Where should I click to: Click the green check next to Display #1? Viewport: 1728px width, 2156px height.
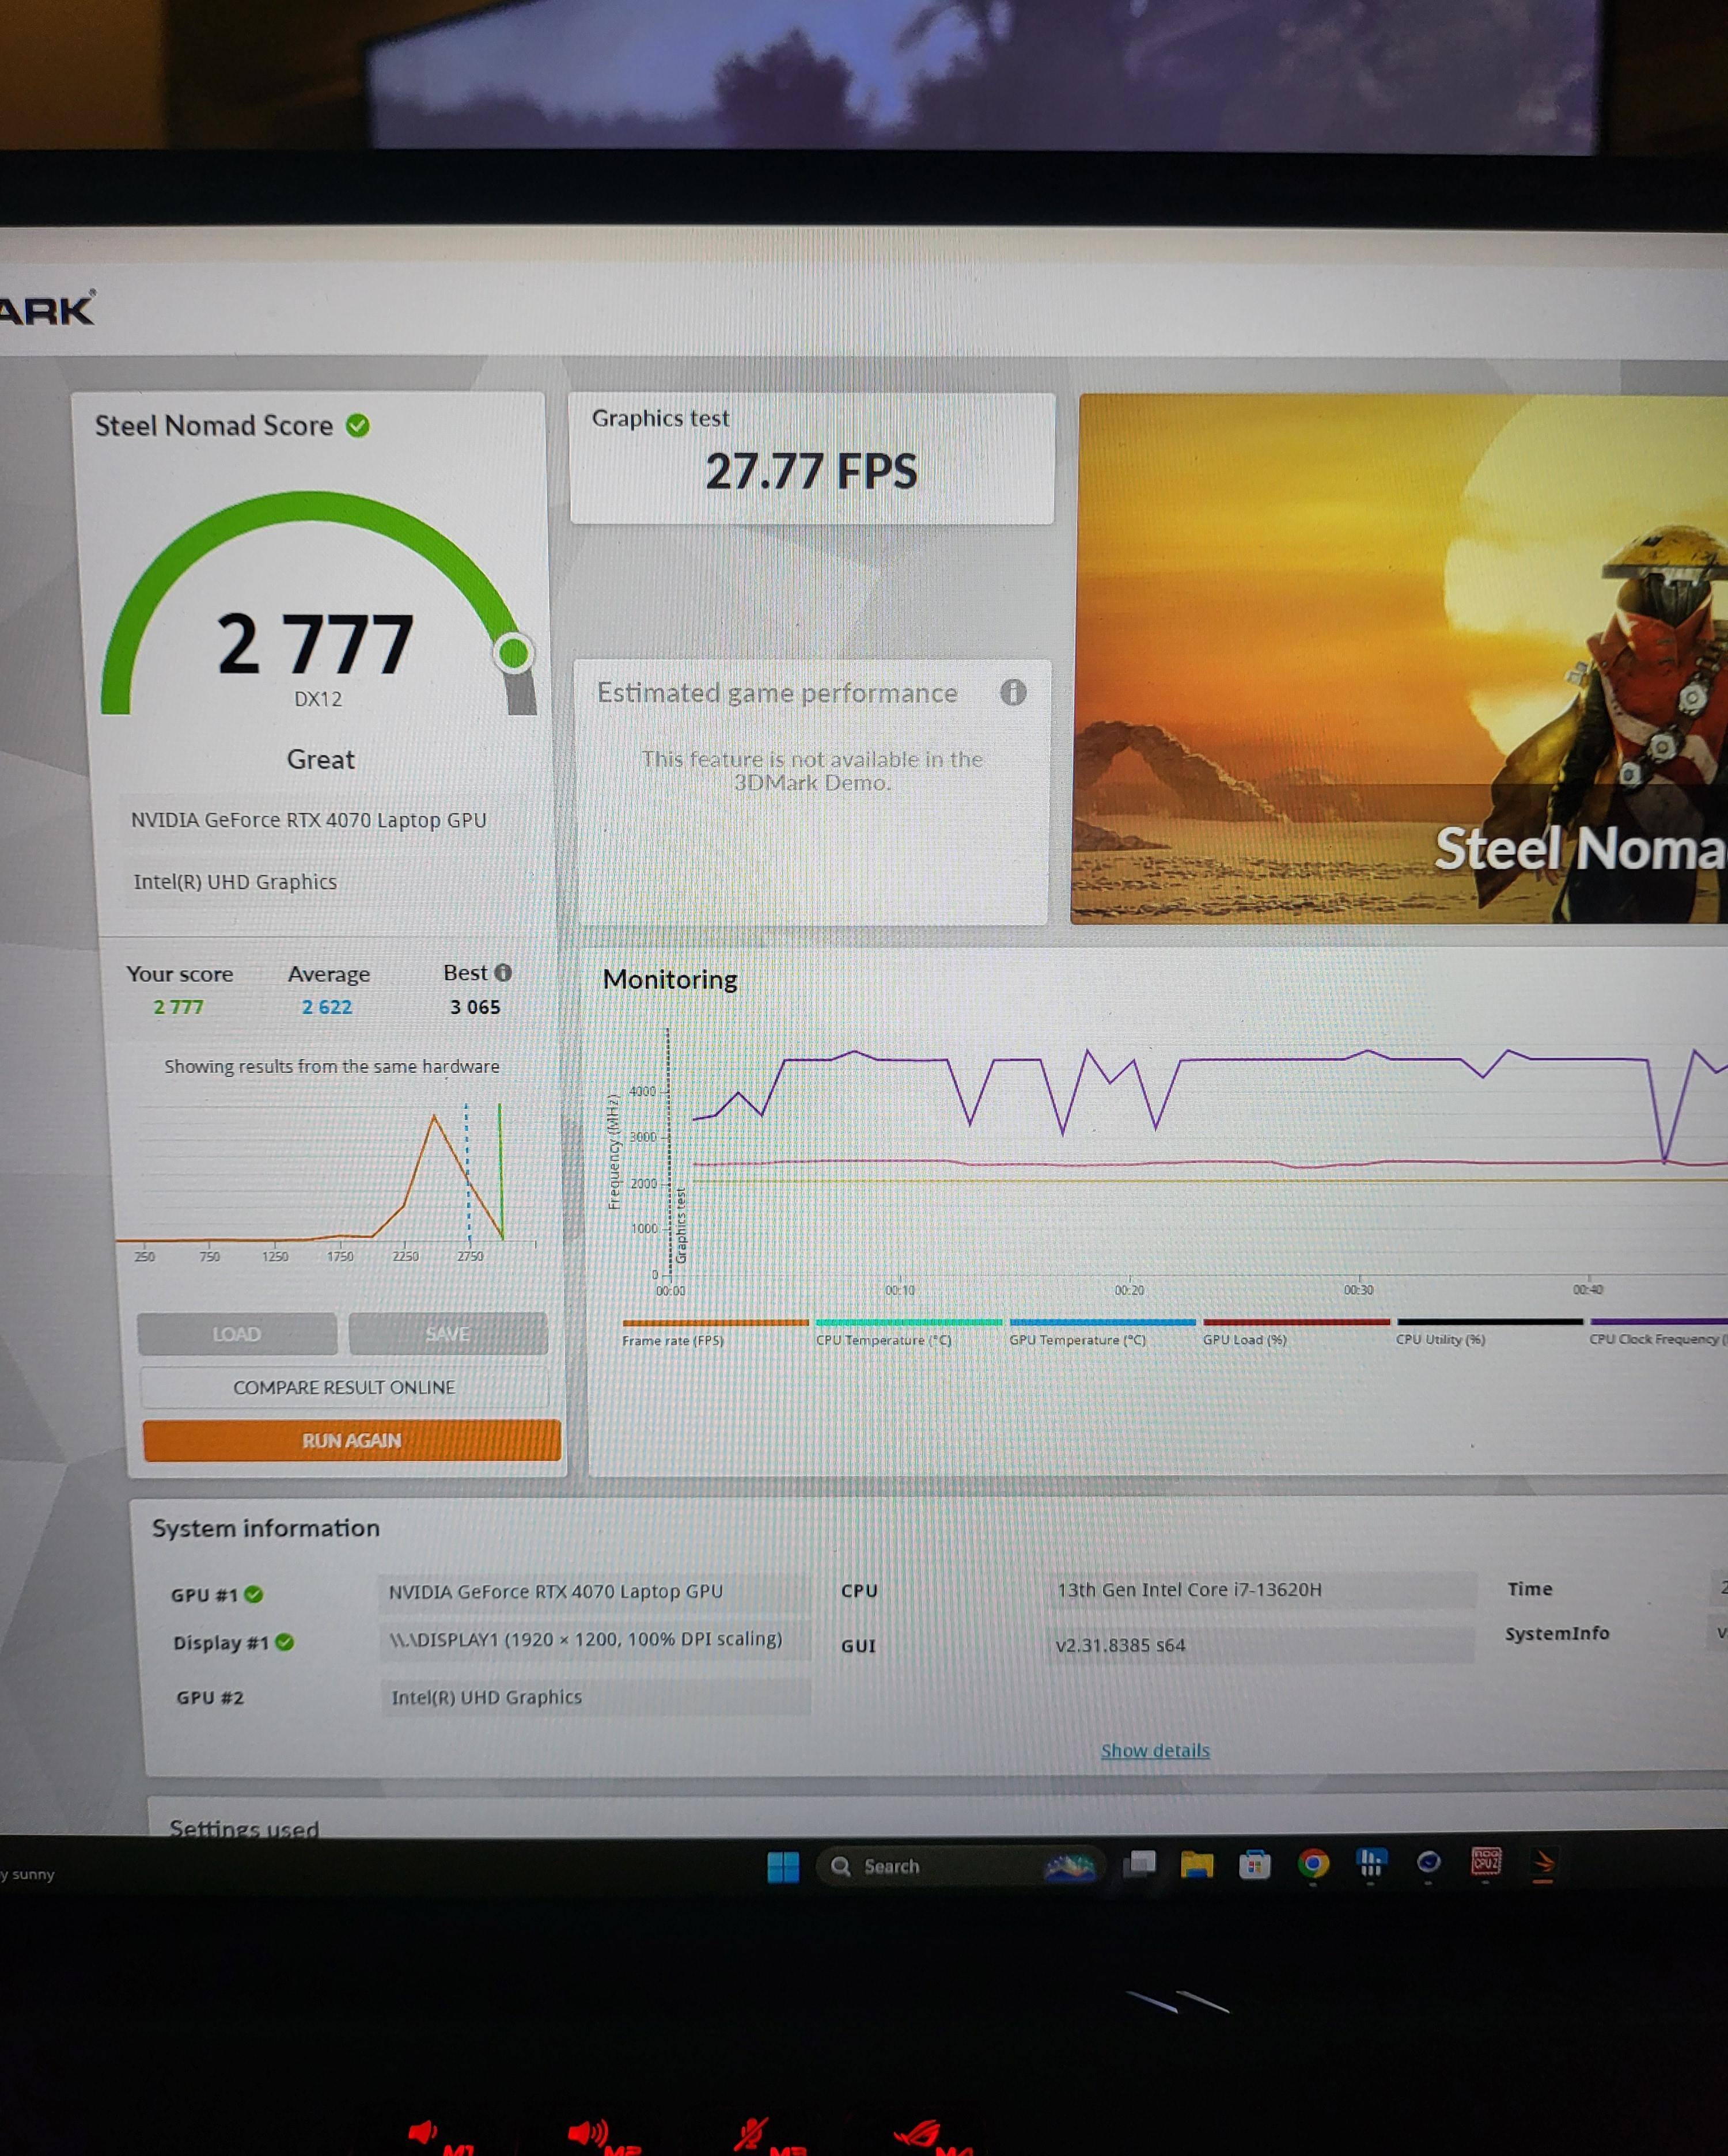coord(285,1642)
